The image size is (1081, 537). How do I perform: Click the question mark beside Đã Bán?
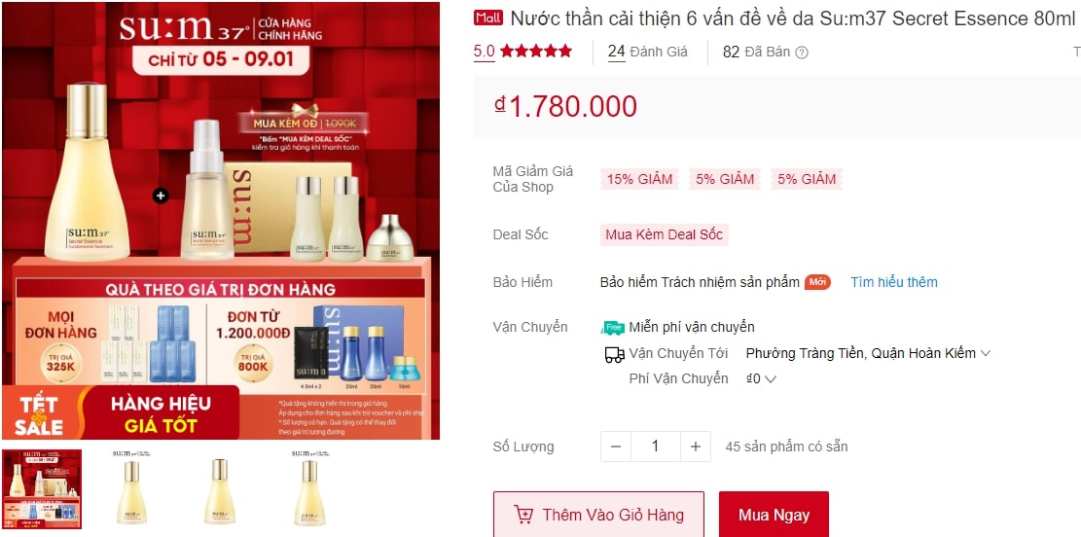802,52
